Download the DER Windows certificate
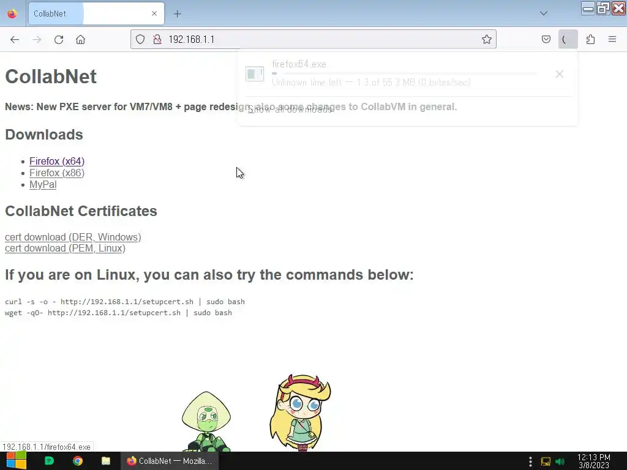627x470 pixels. tap(73, 237)
